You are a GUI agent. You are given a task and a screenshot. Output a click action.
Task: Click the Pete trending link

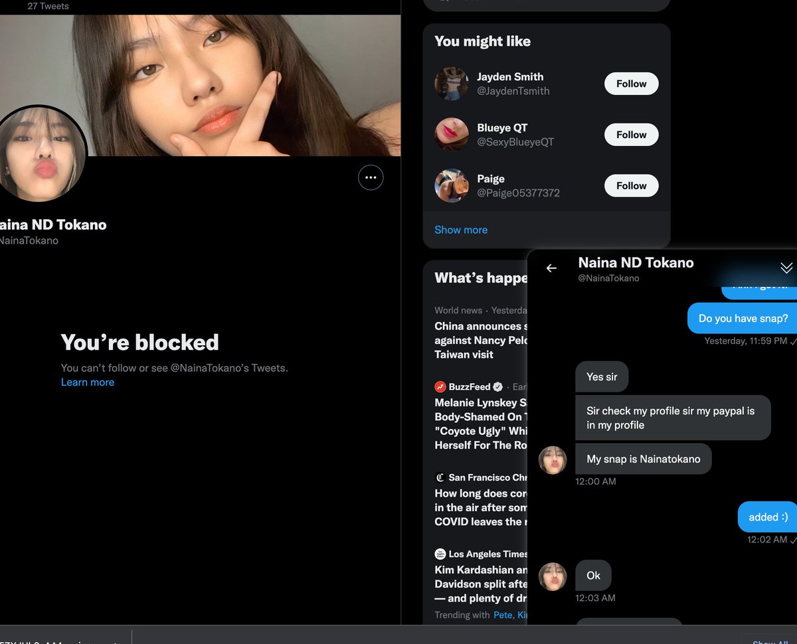point(503,615)
